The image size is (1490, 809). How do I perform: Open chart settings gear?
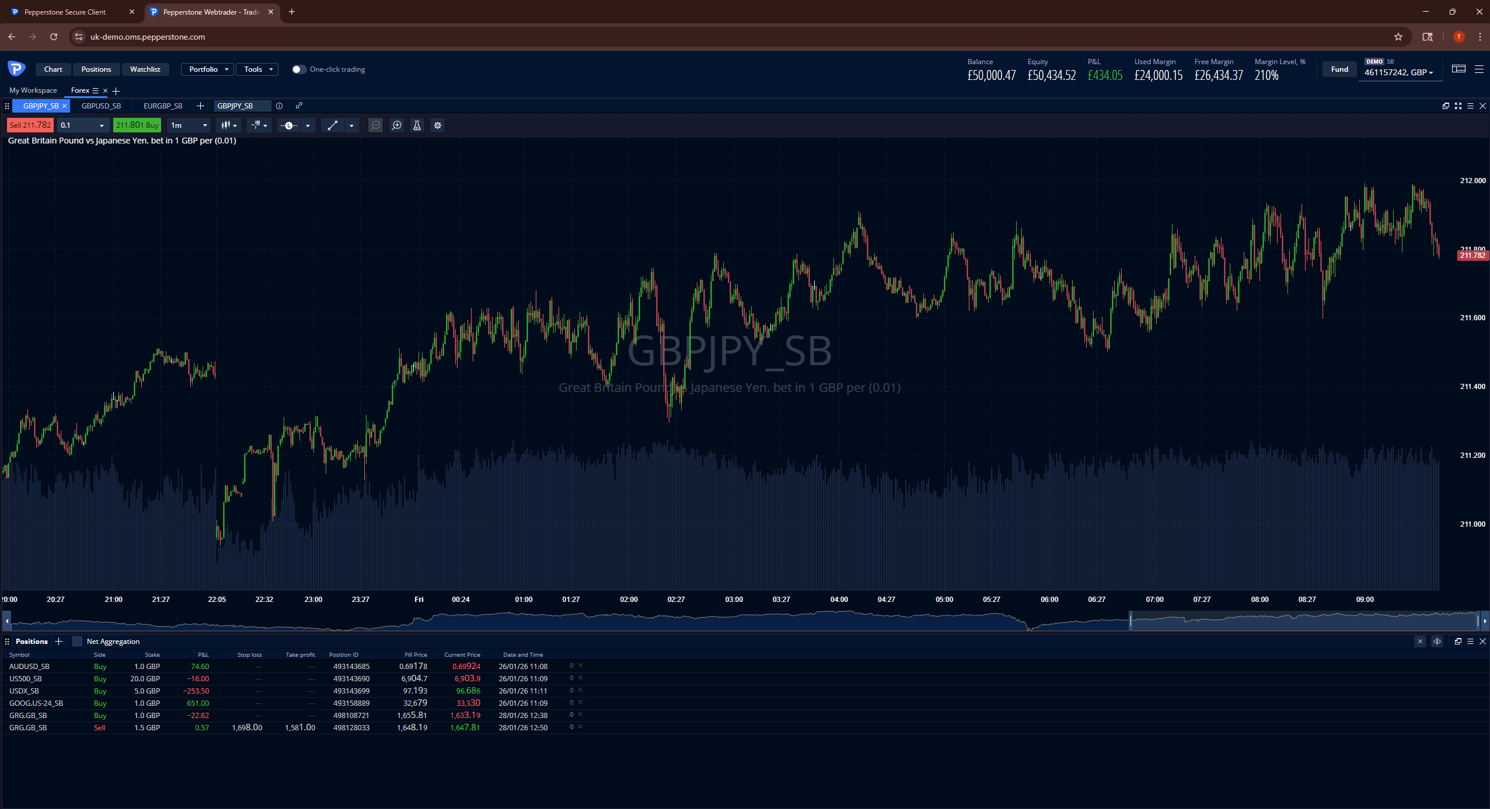point(438,125)
